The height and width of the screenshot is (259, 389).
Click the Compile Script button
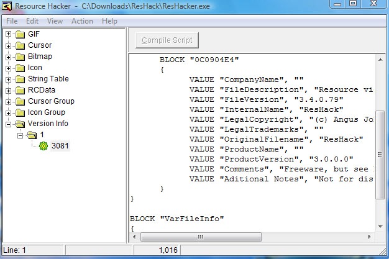click(x=167, y=40)
